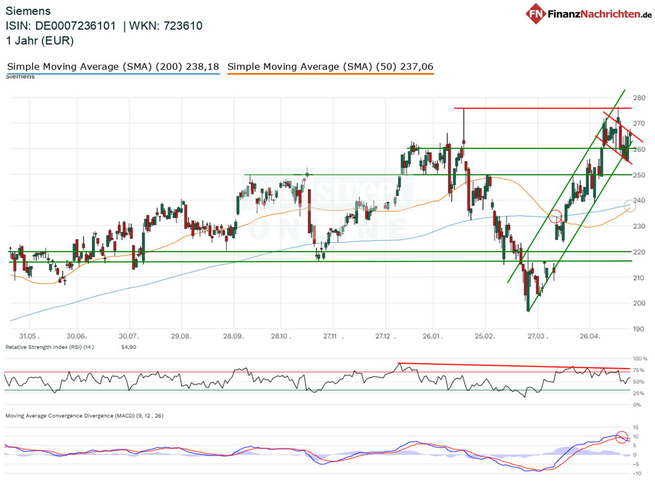Click the 15 label on the MACD axis

click(637, 427)
